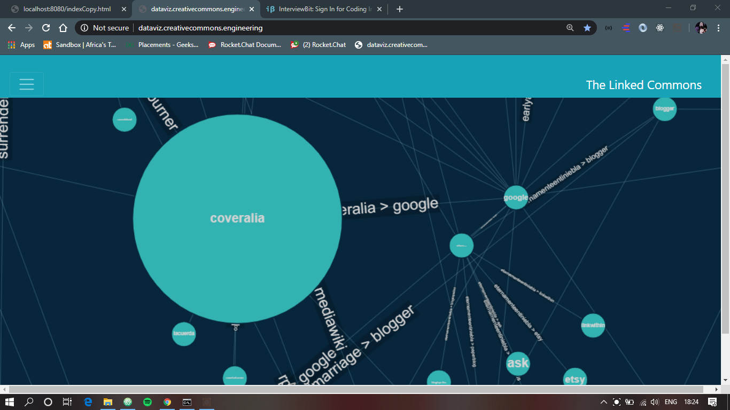Click the large coveralia node

pyautogui.click(x=237, y=218)
